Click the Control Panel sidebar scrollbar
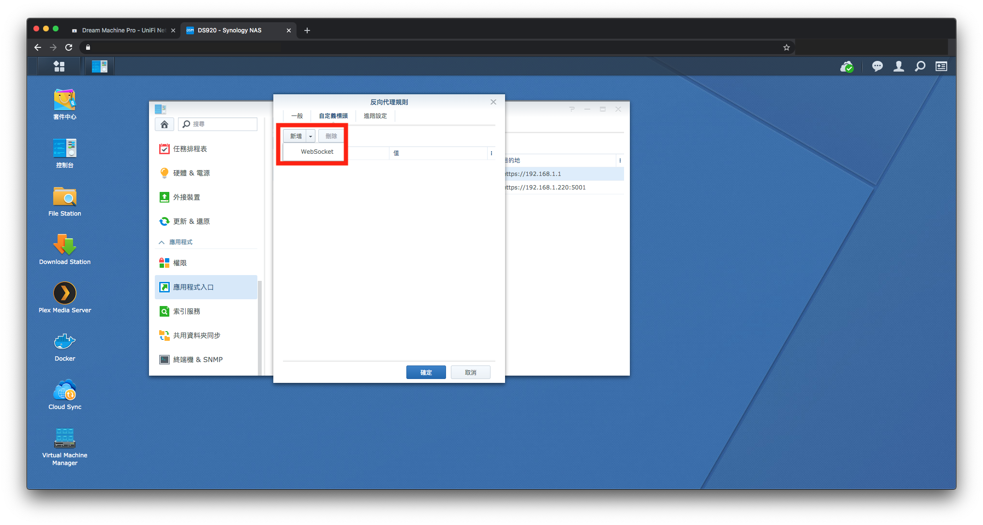Image resolution: width=983 pixels, height=525 pixels. coord(260,327)
